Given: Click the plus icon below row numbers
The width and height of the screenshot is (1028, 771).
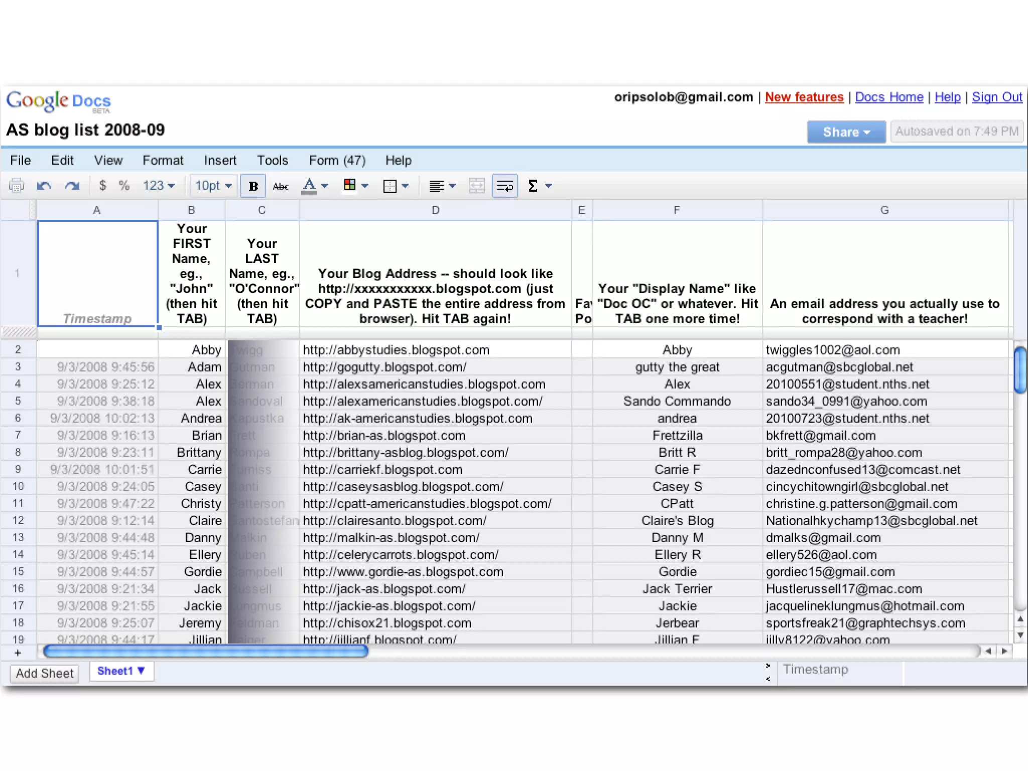Looking at the screenshot, I should [x=18, y=653].
